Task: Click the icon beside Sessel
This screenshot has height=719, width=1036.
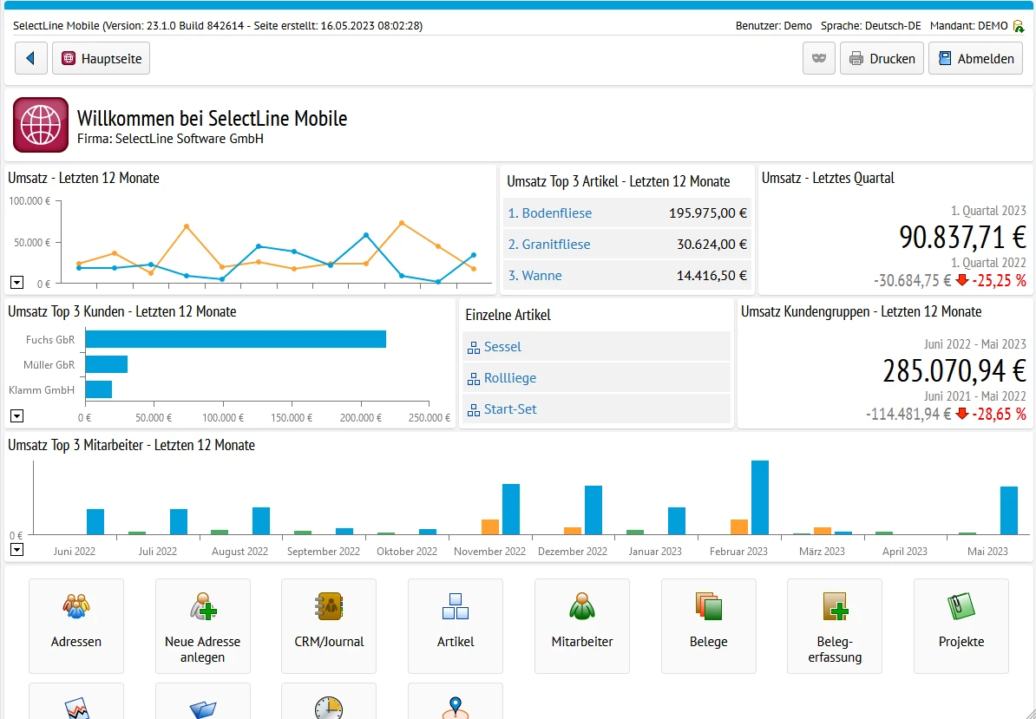Action: (473, 347)
